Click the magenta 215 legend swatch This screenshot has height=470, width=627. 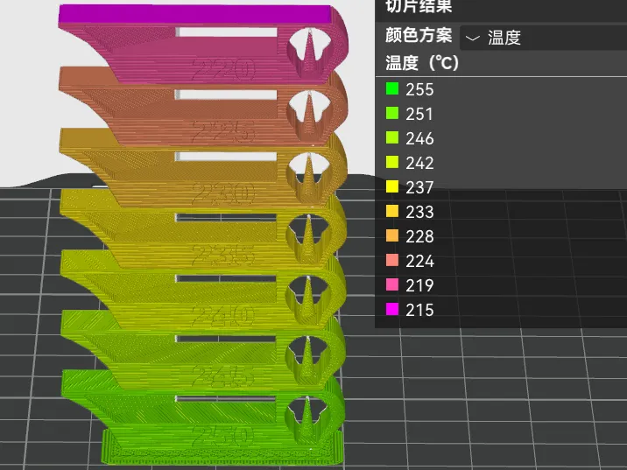392,309
